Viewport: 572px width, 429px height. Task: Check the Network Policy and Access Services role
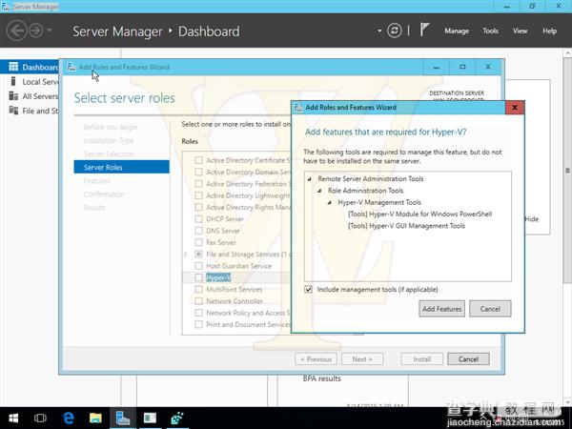coord(199,313)
